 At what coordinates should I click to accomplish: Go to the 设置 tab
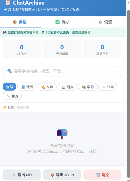coord(105,22)
